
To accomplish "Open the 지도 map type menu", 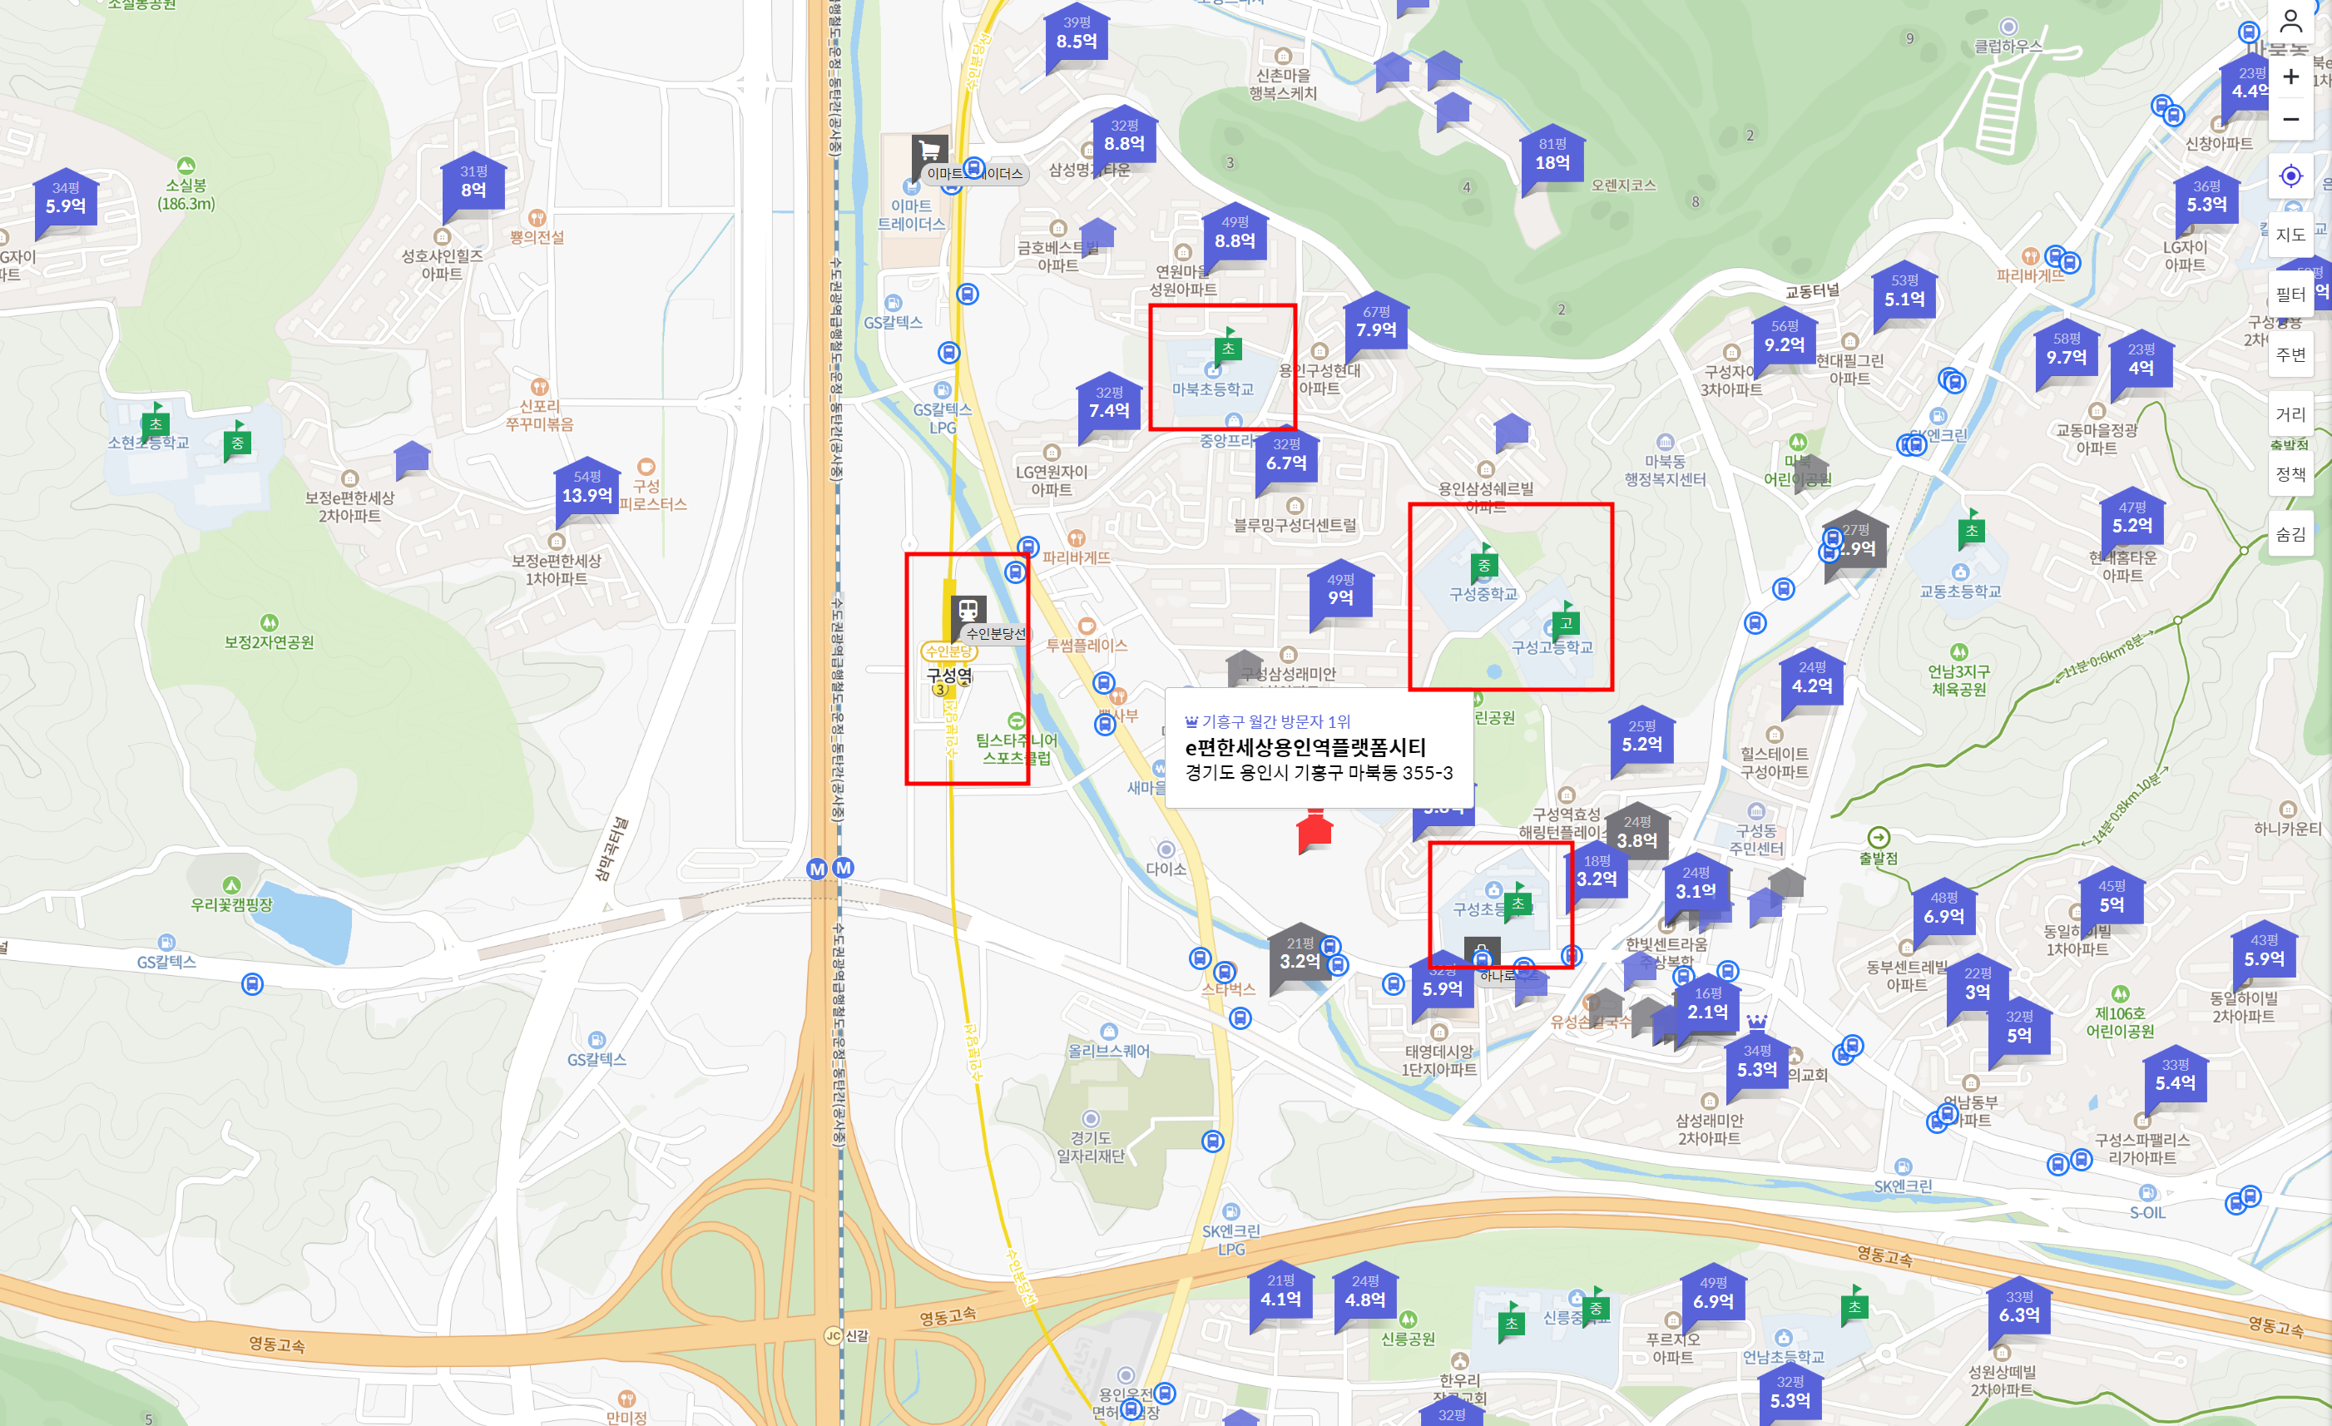I will click(2290, 235).
